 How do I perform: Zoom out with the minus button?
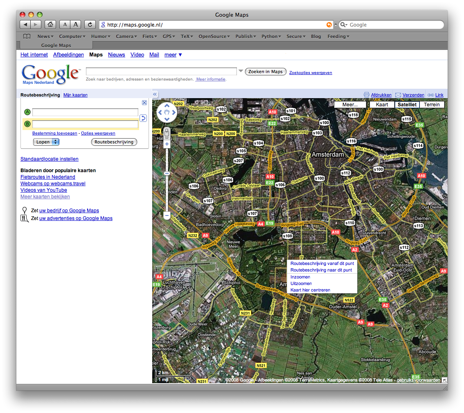pyautogui.click(x=167, y=215)
